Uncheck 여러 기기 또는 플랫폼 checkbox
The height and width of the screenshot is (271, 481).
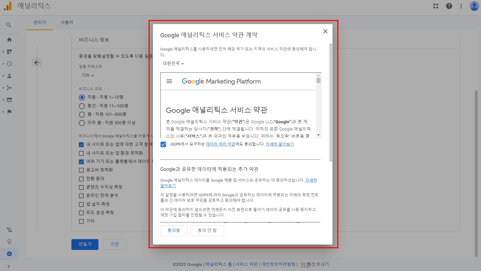(81, 162)
